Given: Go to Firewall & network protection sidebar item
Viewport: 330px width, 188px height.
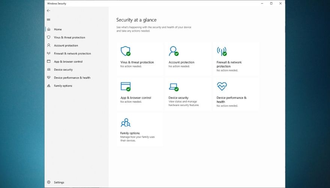Looking at the screenshot, I should pos(72,53).
